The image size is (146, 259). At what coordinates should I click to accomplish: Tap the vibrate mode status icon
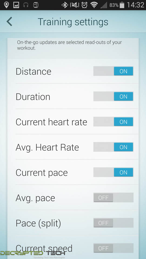click(x=75, y=5)
